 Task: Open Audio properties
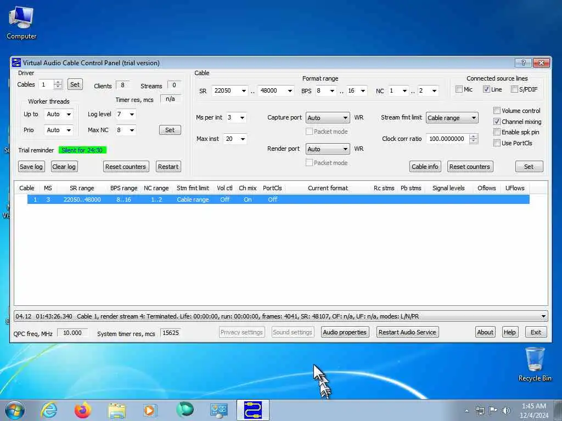345,332
